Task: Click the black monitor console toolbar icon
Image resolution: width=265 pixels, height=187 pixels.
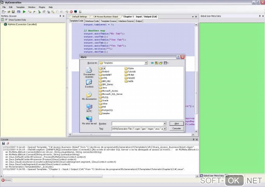Action: [x=76, y=12]
